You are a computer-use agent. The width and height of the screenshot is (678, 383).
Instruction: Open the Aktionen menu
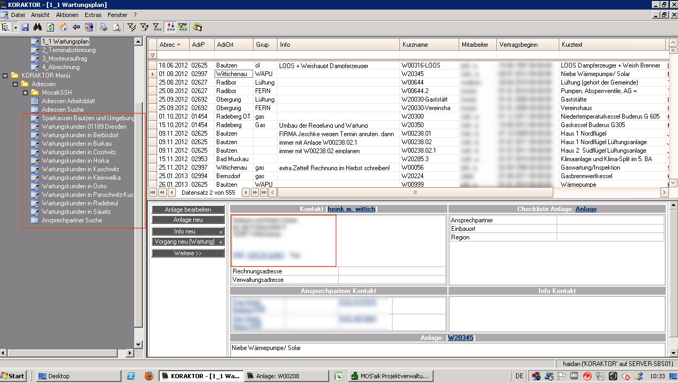pyautogui.click(x=67, y=15)
